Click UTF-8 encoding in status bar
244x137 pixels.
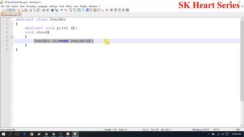[x=216, y=129]
